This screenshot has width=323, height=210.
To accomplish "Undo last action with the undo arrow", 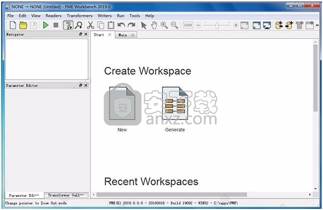I will point(121,25).
